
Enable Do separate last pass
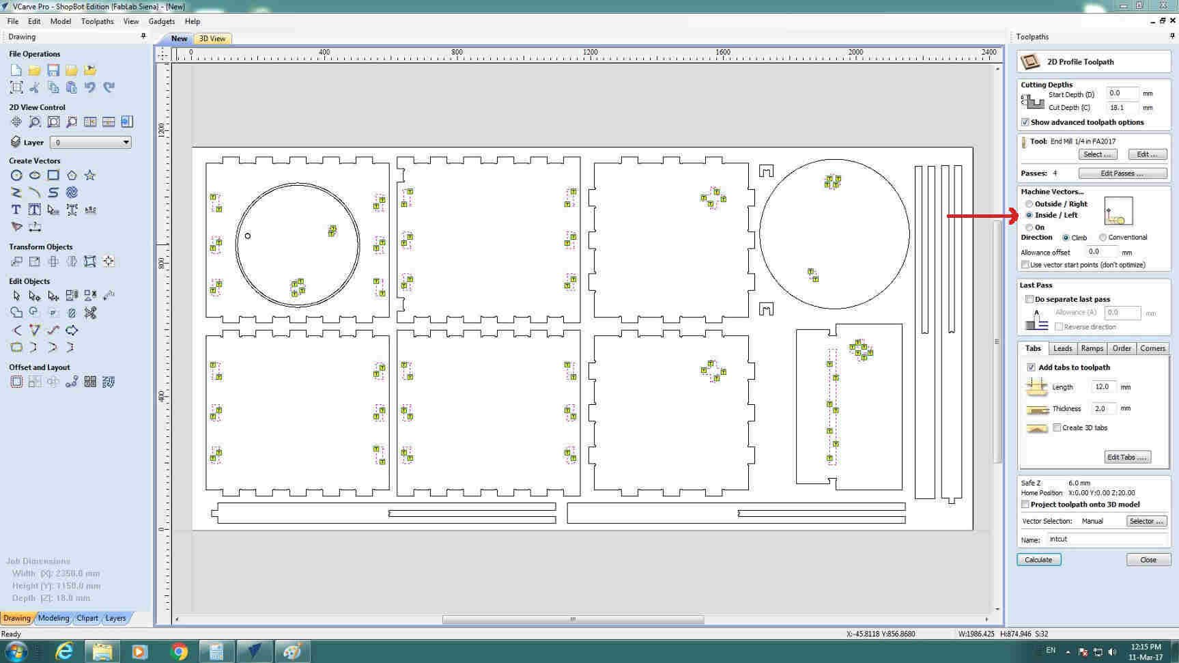click(x=1029, y=299)
